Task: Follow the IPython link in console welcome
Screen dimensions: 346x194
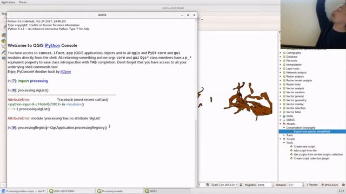Action: pyautogui.click(x=52, y=45)
